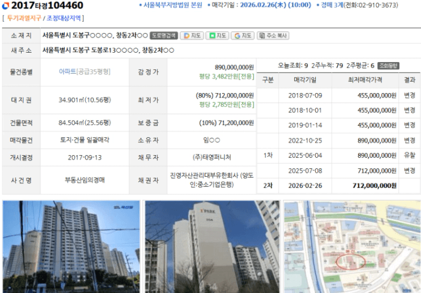Open Google 지도 map button
The height and width of the screenshot is (293, 421).
click(x=243, y=35)
